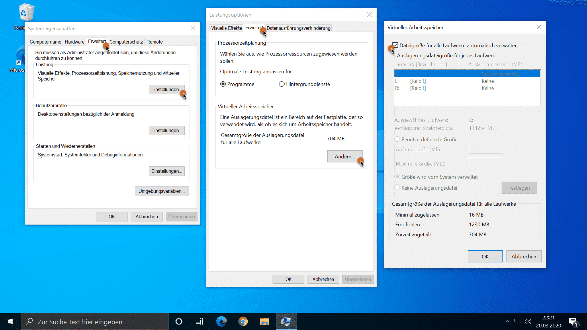Select Benutzerdefinierte Größe radio button

click(397, 139)
